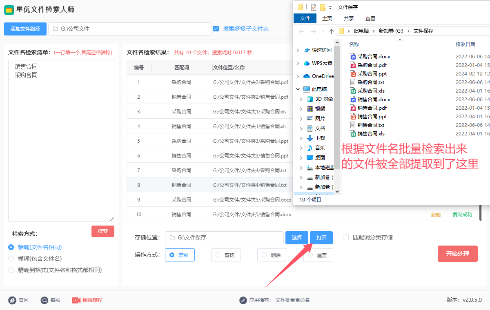The height and width of the screenshot is (310, 490).
Task: Click the 采购合同.pdf file icon
Action: tap(353, 65)
